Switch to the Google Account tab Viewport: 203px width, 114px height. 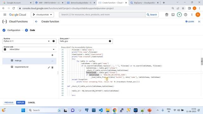tap(16, 3)
